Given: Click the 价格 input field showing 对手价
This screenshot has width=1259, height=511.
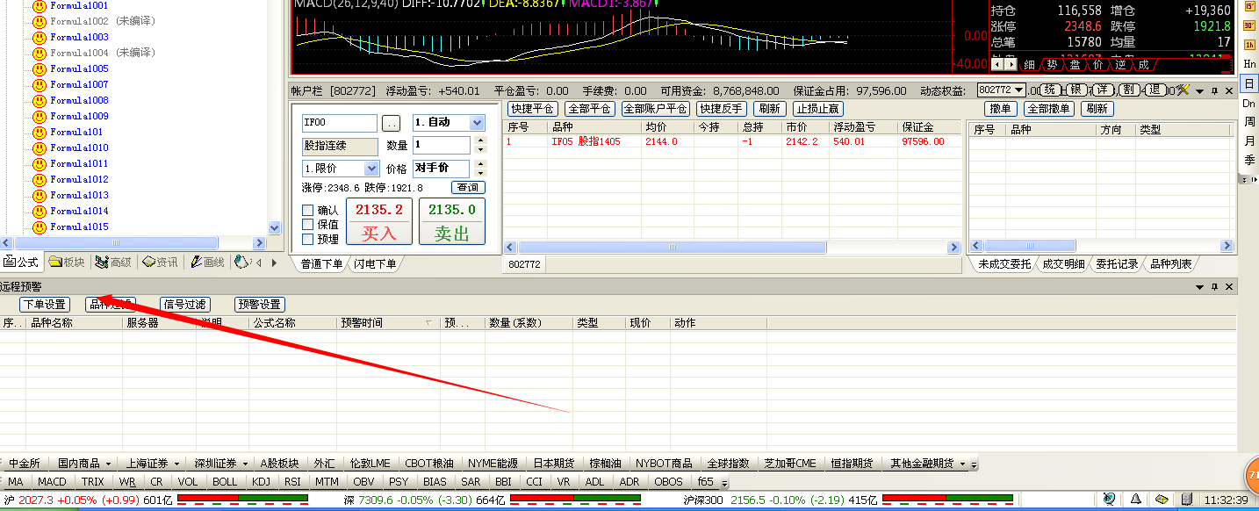Looking at the screenshot, I should [x=441, y=168].
